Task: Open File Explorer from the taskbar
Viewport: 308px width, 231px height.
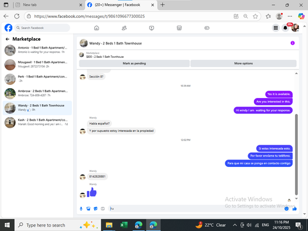Action: point(109,225)
